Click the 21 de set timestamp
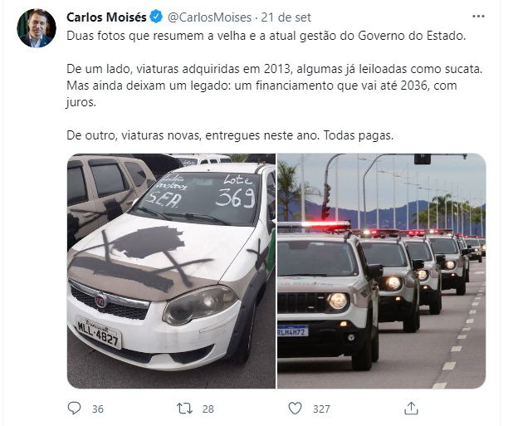 [x=286, y=17]
